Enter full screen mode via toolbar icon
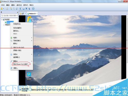This screenshot has width=128, height=96. click(x=26, y=9)
